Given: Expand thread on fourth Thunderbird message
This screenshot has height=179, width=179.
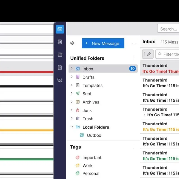Looking at the screenshot, I should coord(144,115).
